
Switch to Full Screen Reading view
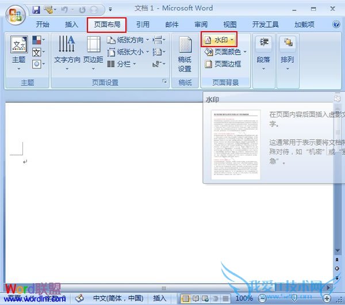point(195,299)
